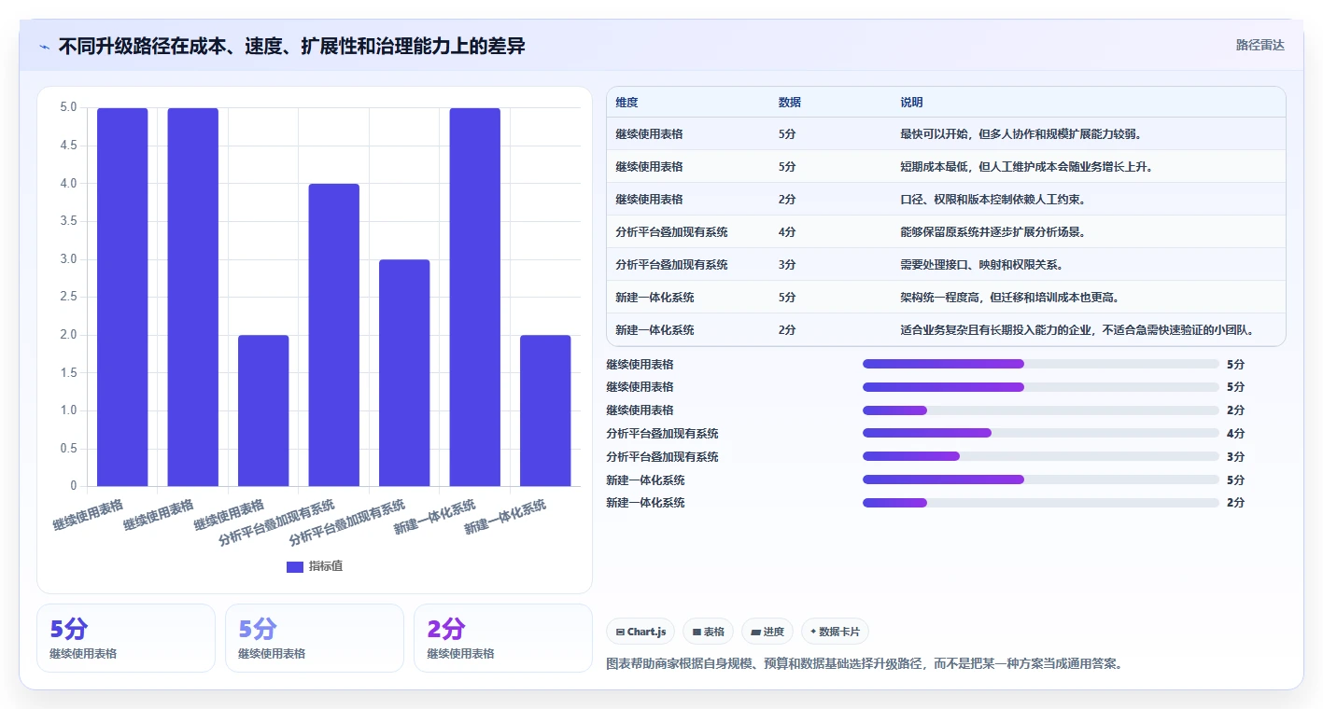This screenshot has width=1323, height=709.
Task: Click table cell '口径、权限和版本控制依赖人工约束。'
Action: pyautogui.click(x=992, y=200)
